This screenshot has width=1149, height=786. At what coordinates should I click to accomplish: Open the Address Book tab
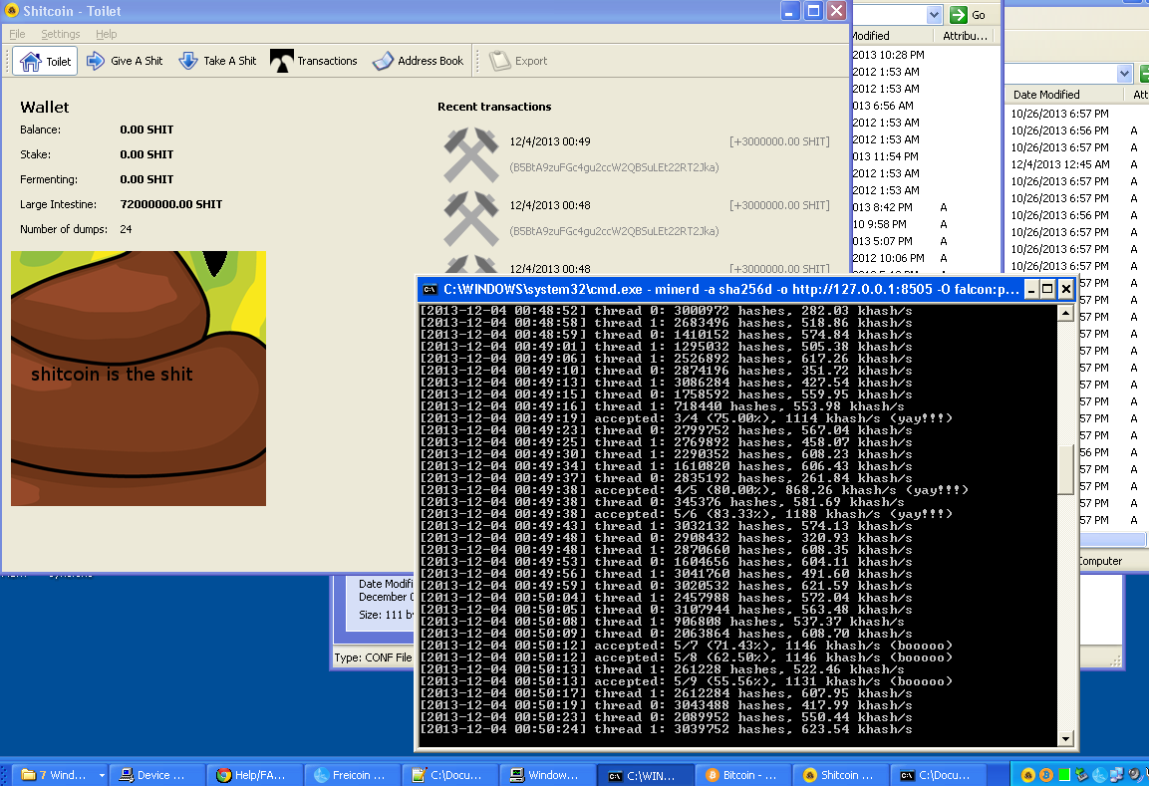[418, 61]
